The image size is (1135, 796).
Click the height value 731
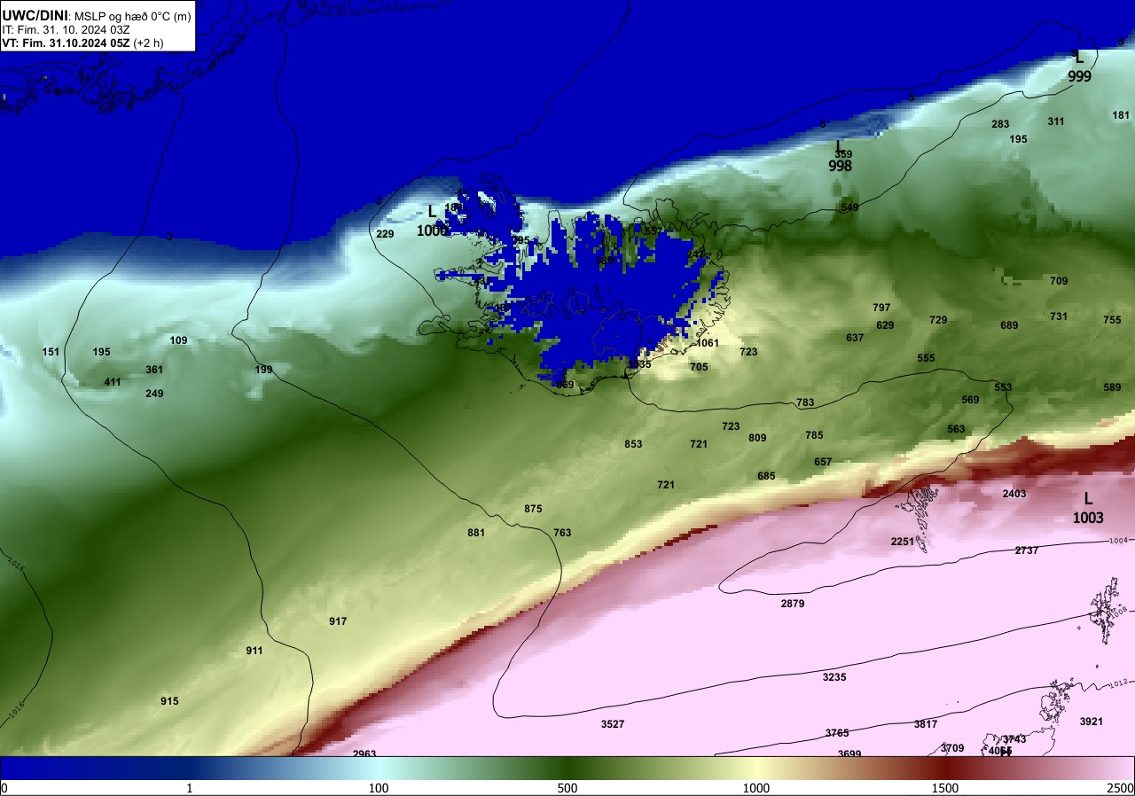coord(1059,316)
